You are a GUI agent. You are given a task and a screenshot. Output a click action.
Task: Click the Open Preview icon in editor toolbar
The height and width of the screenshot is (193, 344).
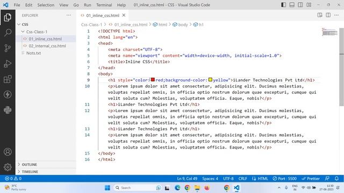pyautogui.click(x=320, y=15)
